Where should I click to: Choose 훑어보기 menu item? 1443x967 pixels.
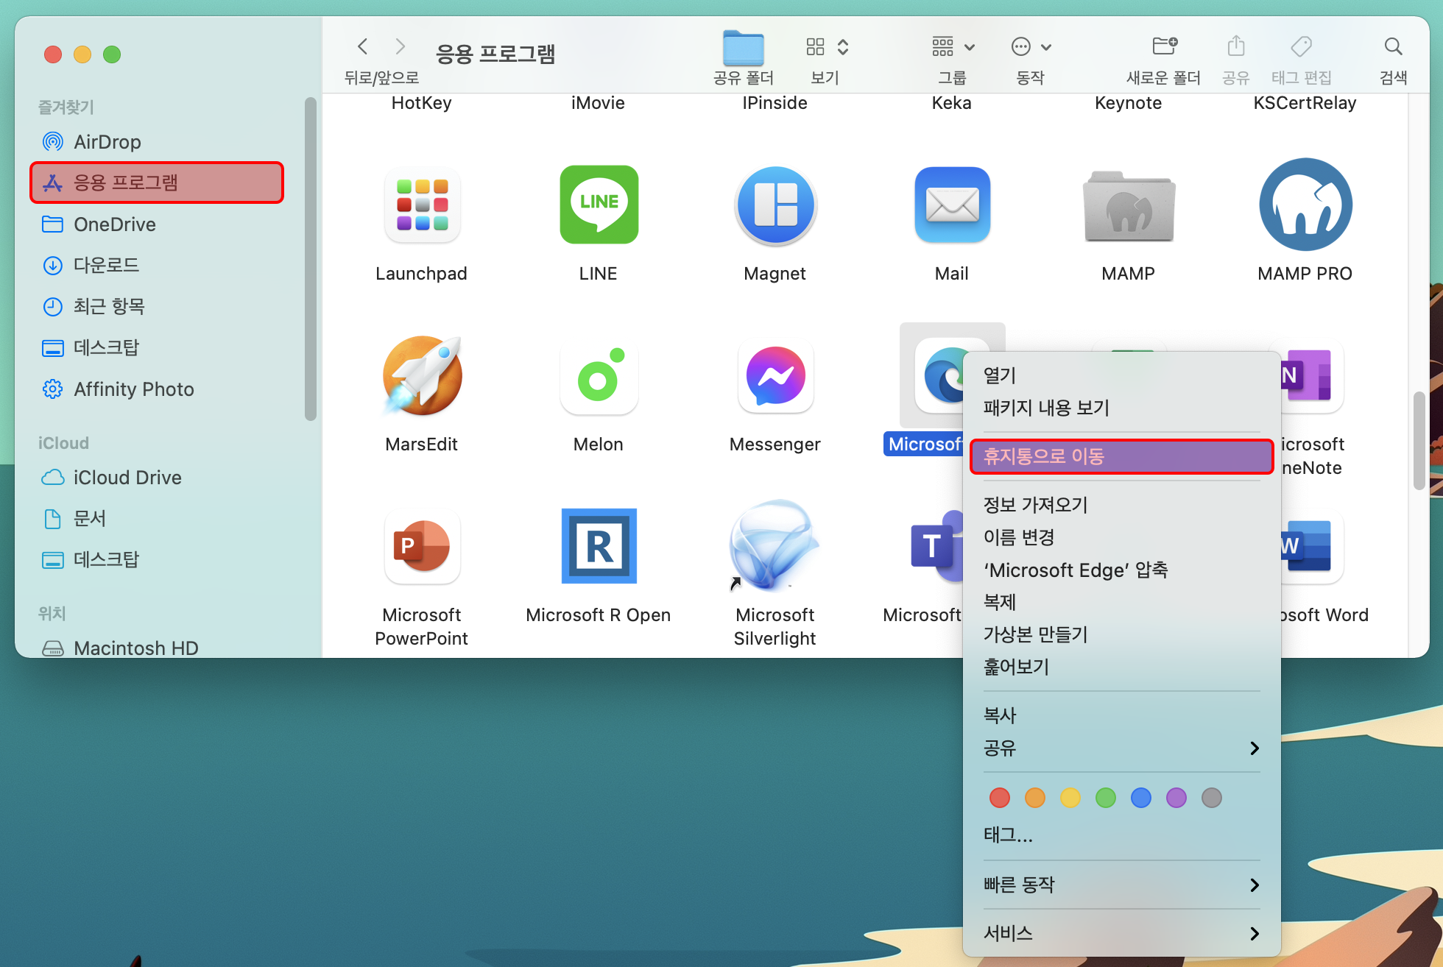[x=1121, y=667]
